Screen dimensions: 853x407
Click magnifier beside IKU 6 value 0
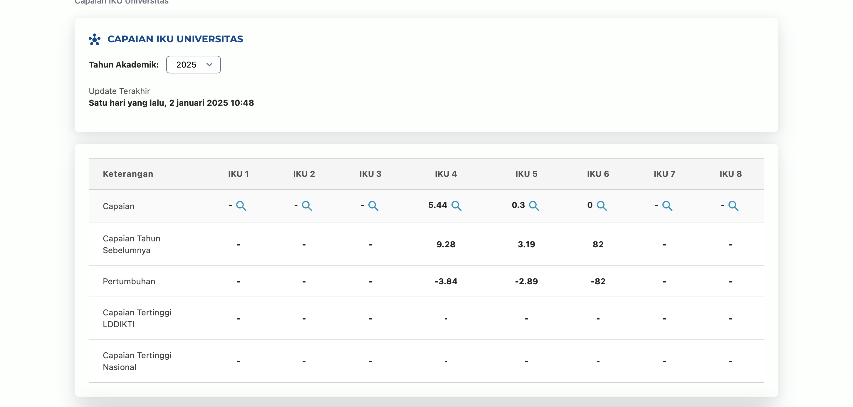602,206
